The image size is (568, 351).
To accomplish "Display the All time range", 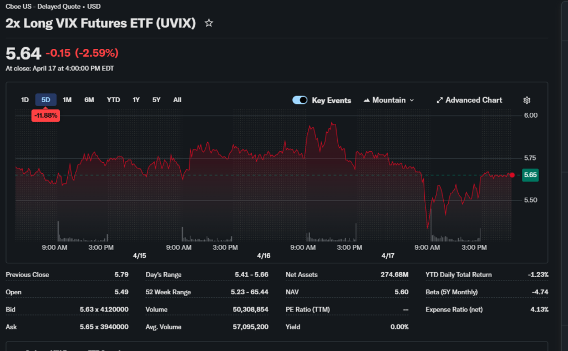I will tap(177, 100).
